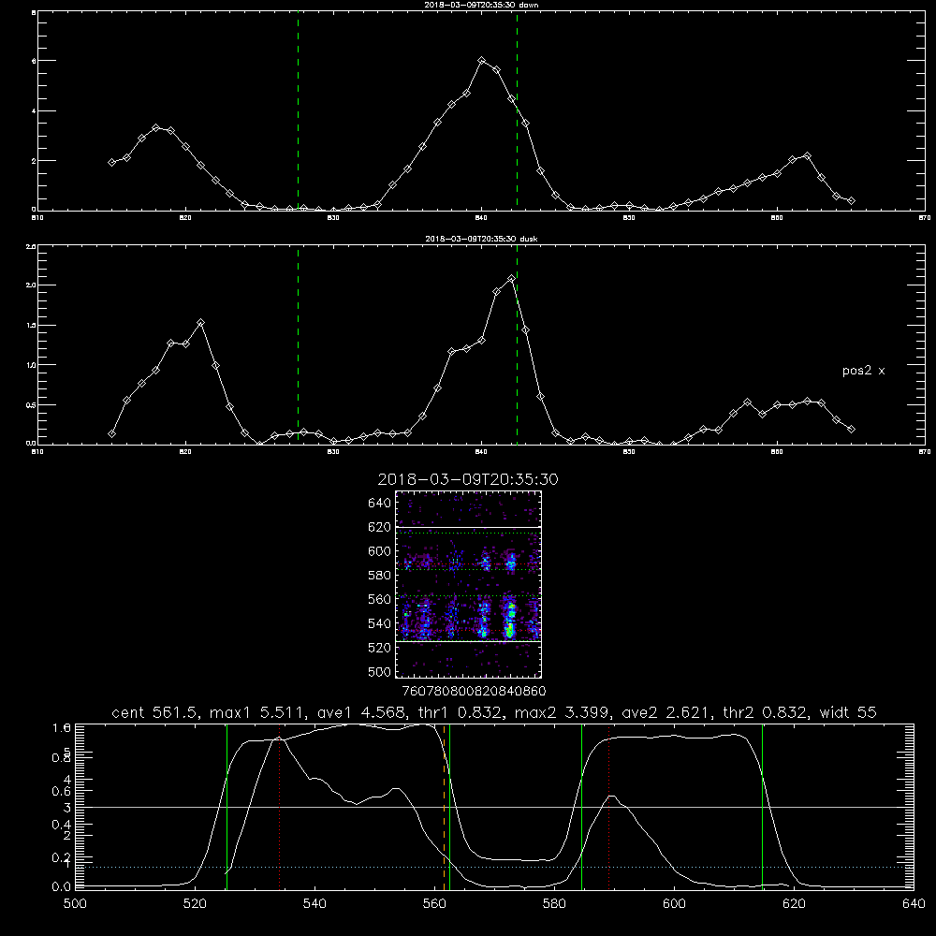936x936 pixels.
Task: Click the dotted horizontal threshold line in bottom plot
Action: [x=494, y=867]
